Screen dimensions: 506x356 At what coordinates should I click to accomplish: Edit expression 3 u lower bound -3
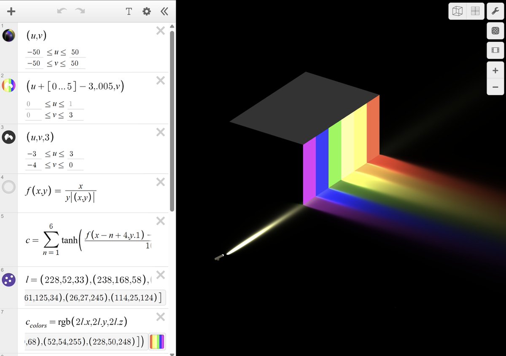34,154
